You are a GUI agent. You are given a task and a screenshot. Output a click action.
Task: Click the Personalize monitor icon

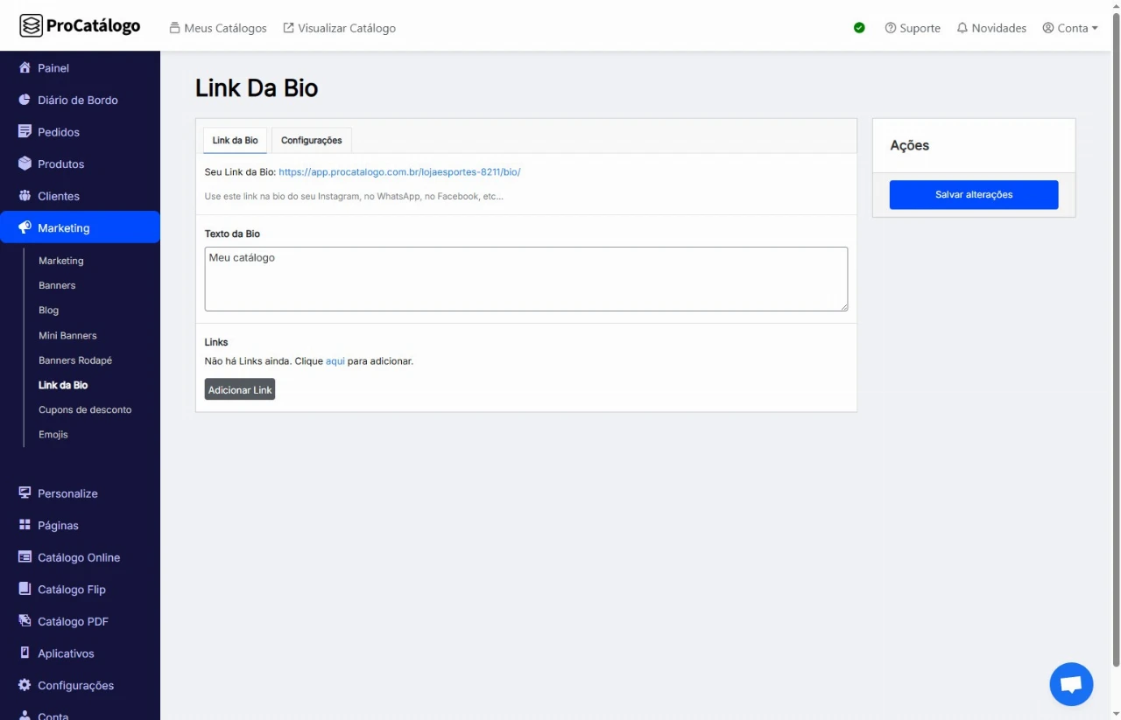(25, 493)
